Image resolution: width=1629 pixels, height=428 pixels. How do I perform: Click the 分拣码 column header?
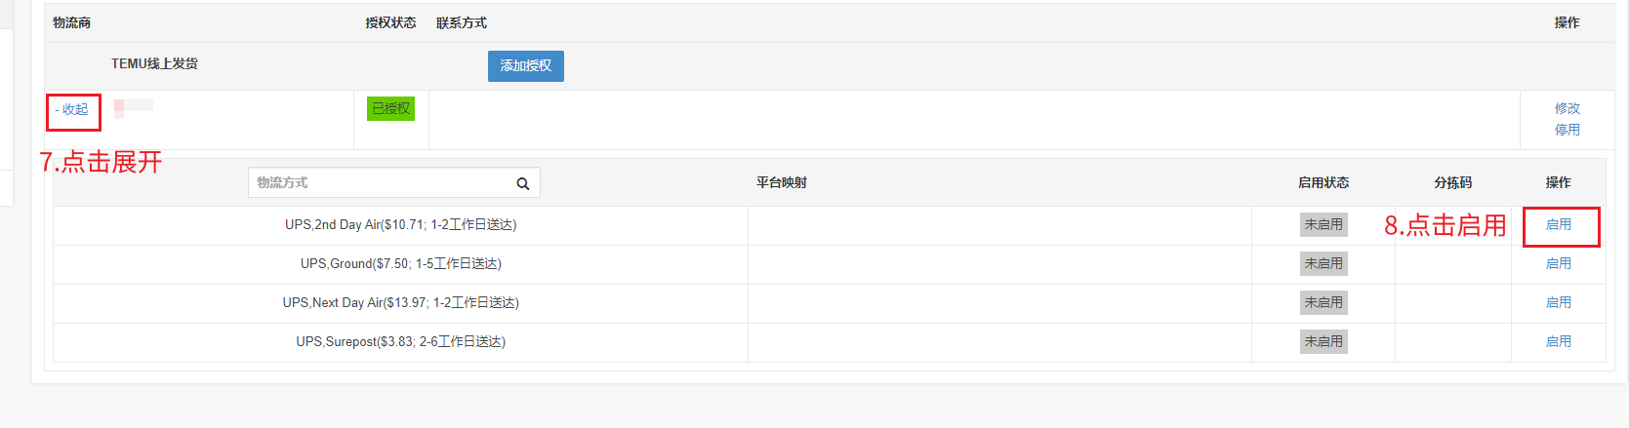coord(1452,182)
